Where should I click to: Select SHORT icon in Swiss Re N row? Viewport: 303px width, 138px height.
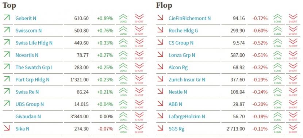(x=139, y=92)
